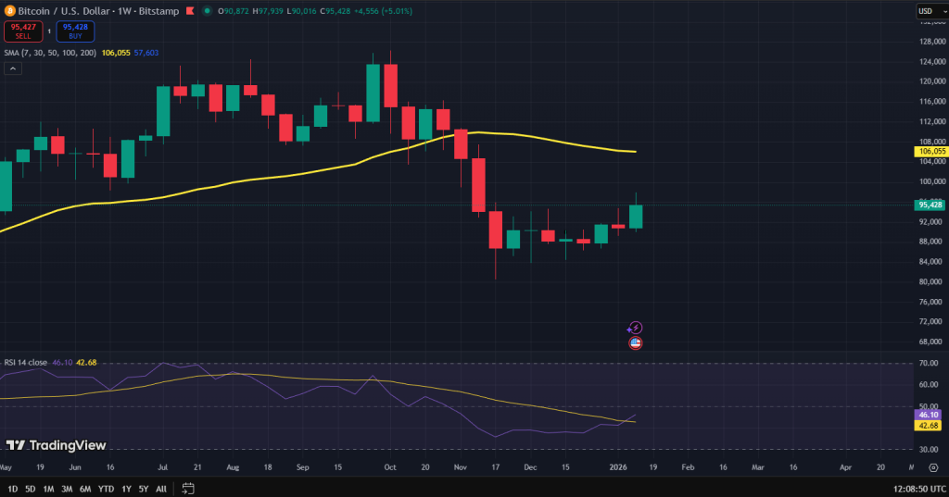This screenshot has width=949, height=497.
Task: Click the yellow 106,055 SMA price label
Action: 930,151
